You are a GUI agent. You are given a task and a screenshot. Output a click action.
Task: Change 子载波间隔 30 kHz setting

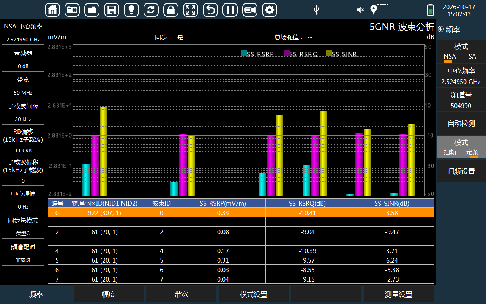(23, 113)
